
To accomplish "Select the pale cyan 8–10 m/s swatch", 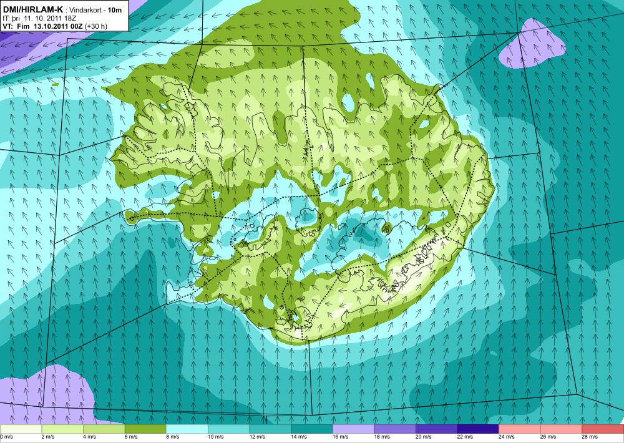I will pos(187,429).
